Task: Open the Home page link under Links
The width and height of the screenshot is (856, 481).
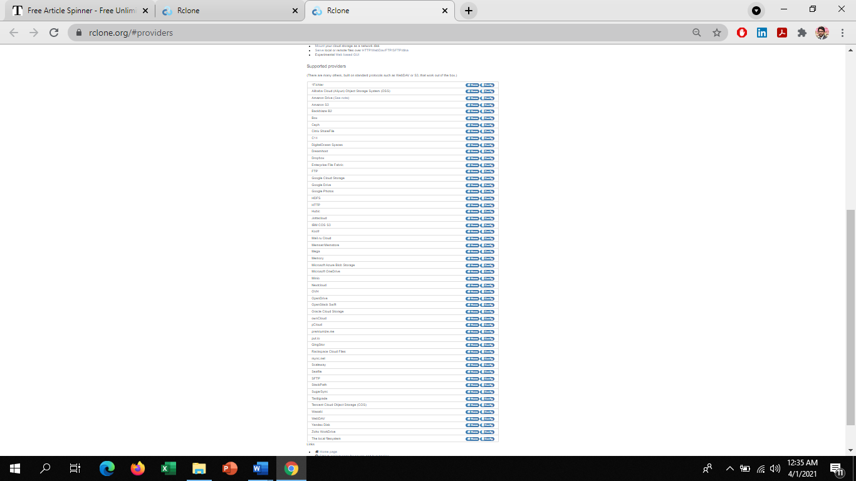Action: pyautogui.click(x=328, y=452)
